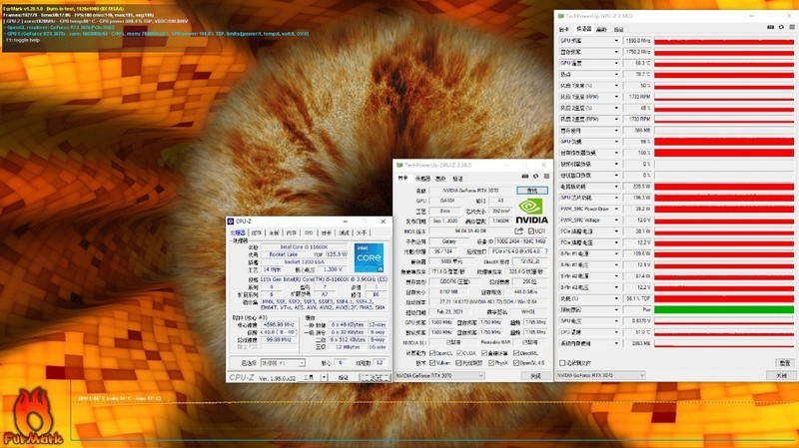Click the FurMark flame logo
The height and width of the screenshot is (448, 799).
click(x=32, y=411)
